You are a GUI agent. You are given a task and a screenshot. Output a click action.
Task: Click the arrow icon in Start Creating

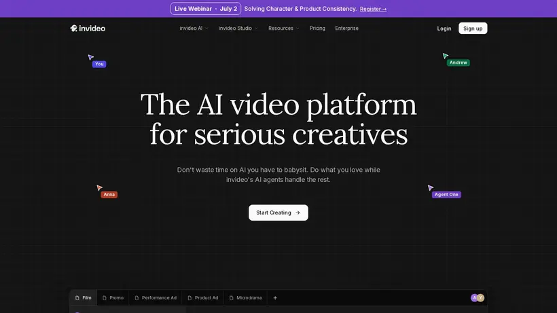pos(298,213)
